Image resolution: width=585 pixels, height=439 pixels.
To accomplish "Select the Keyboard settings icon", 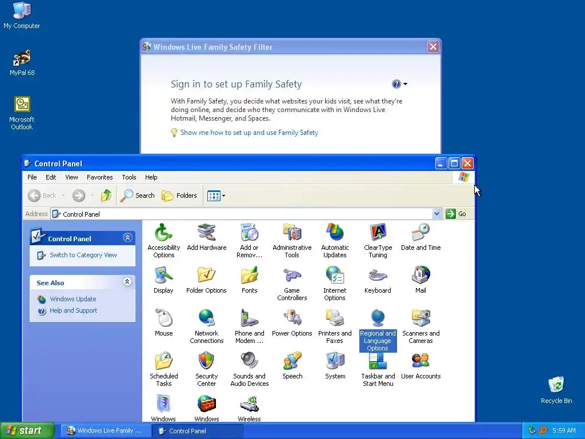I will [378, 280].
